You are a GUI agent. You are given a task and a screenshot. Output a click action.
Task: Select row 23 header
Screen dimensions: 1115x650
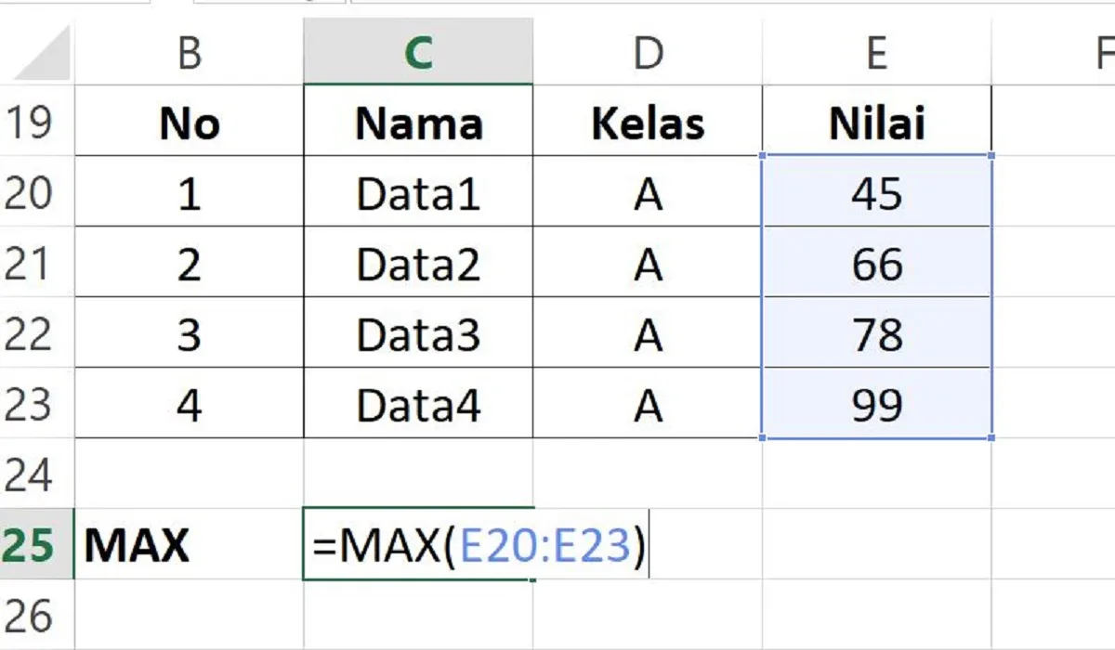pos(37,404)
